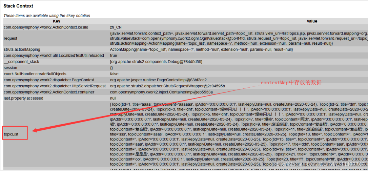Click the PageContextImpl@63bf2ec2 value
The width and height of the screenshot is (368, 171).
point(159,80)
